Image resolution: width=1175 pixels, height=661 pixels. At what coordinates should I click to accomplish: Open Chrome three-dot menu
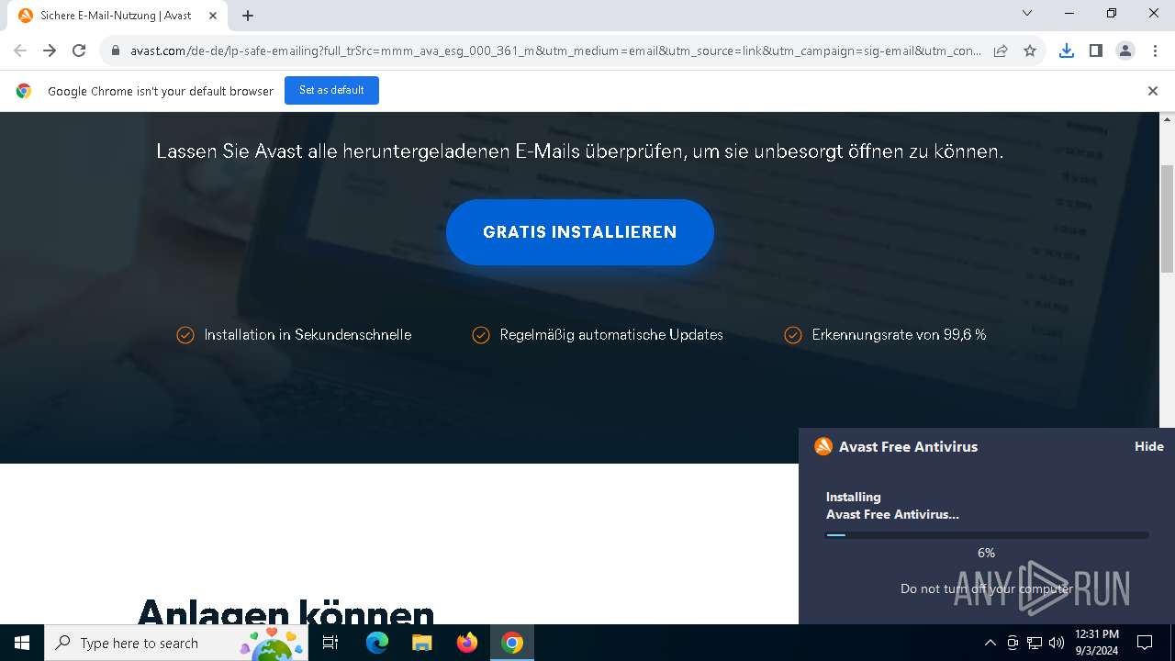1154,50
